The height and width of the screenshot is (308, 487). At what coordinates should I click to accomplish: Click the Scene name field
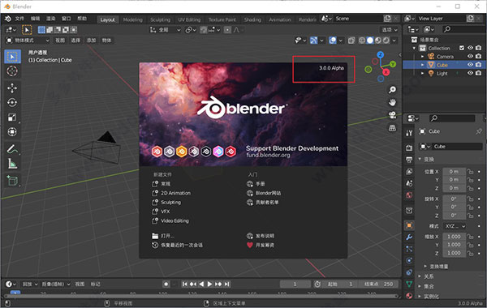coord(359,19)
